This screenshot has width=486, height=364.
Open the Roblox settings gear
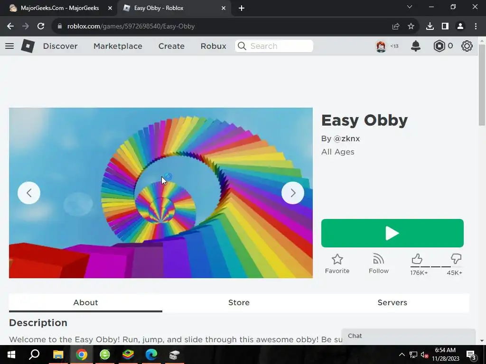[x=467, y=46]
